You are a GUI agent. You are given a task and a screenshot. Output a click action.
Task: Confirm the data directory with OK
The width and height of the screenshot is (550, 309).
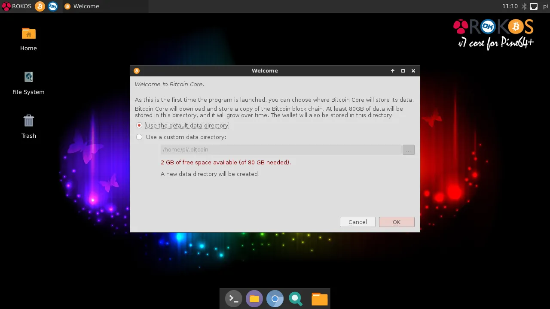coord(397,222)
